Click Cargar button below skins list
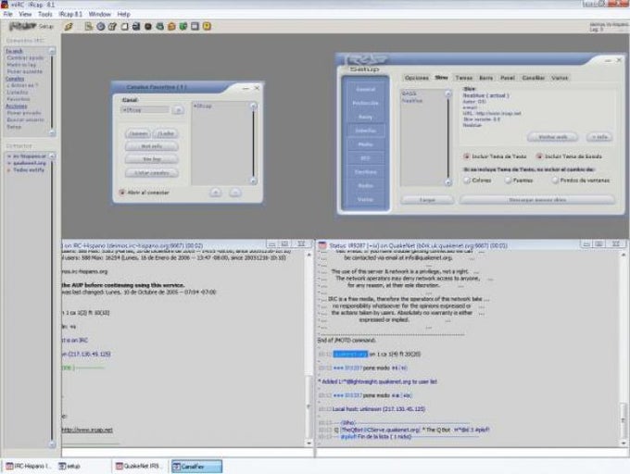Screen dimensions: 630x474 click(x=427, y=199)
